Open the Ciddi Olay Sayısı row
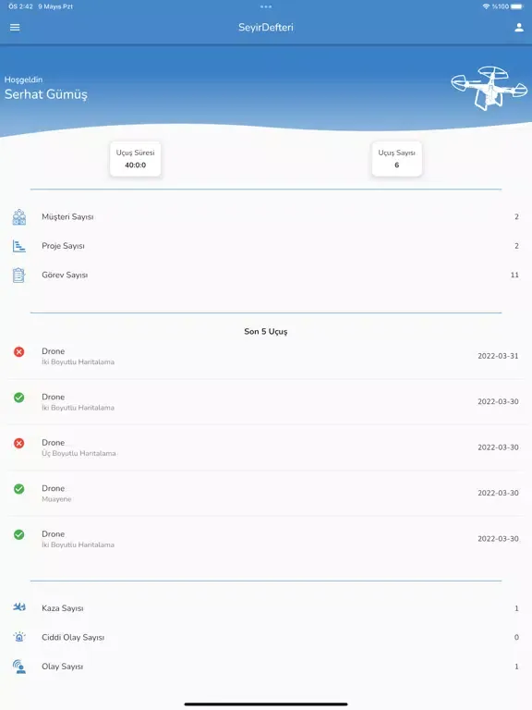 point(266,637)
